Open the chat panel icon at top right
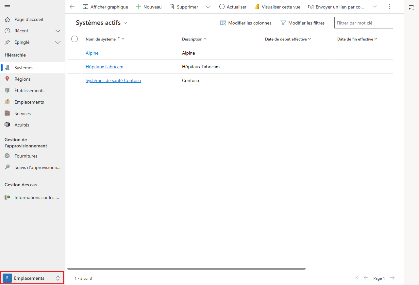 click(x=411, y=7)
